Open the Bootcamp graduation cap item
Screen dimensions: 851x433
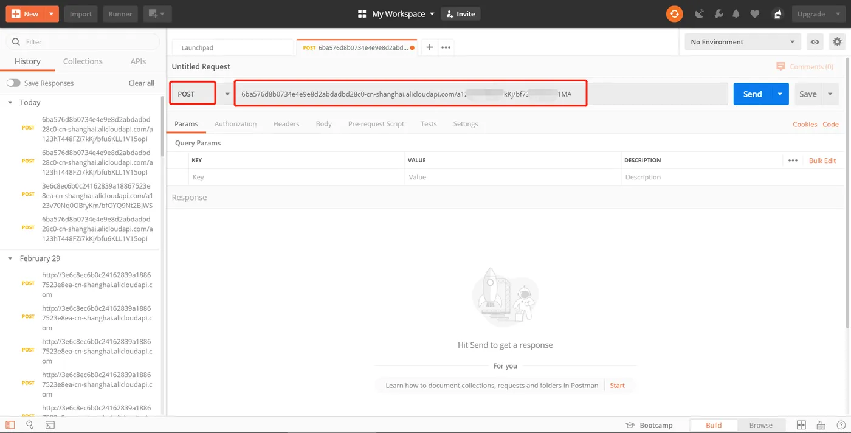649,425
